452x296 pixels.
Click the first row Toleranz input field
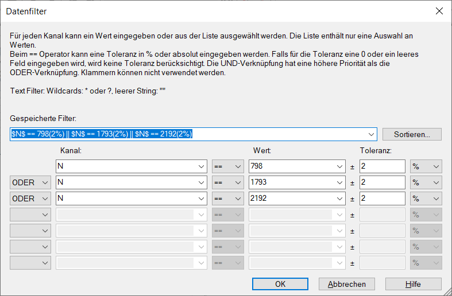click(x=382, y=166)
